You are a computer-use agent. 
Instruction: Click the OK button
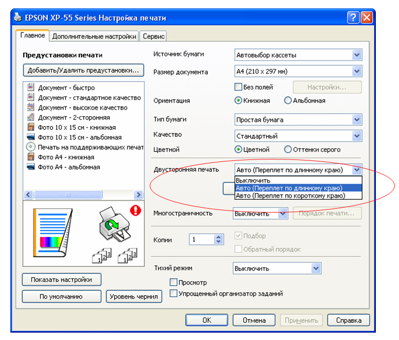[x=206, y=320]
